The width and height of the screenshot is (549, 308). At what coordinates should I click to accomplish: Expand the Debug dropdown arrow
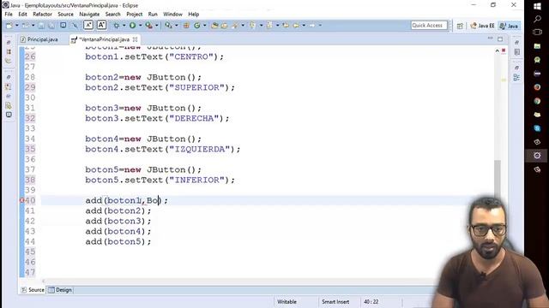124,26
